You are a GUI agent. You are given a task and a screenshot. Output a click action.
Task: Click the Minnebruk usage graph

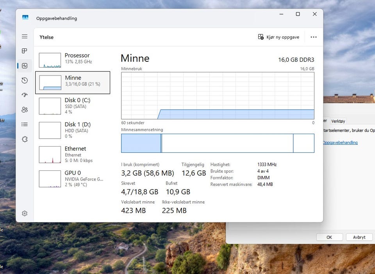tap(218, 95)
